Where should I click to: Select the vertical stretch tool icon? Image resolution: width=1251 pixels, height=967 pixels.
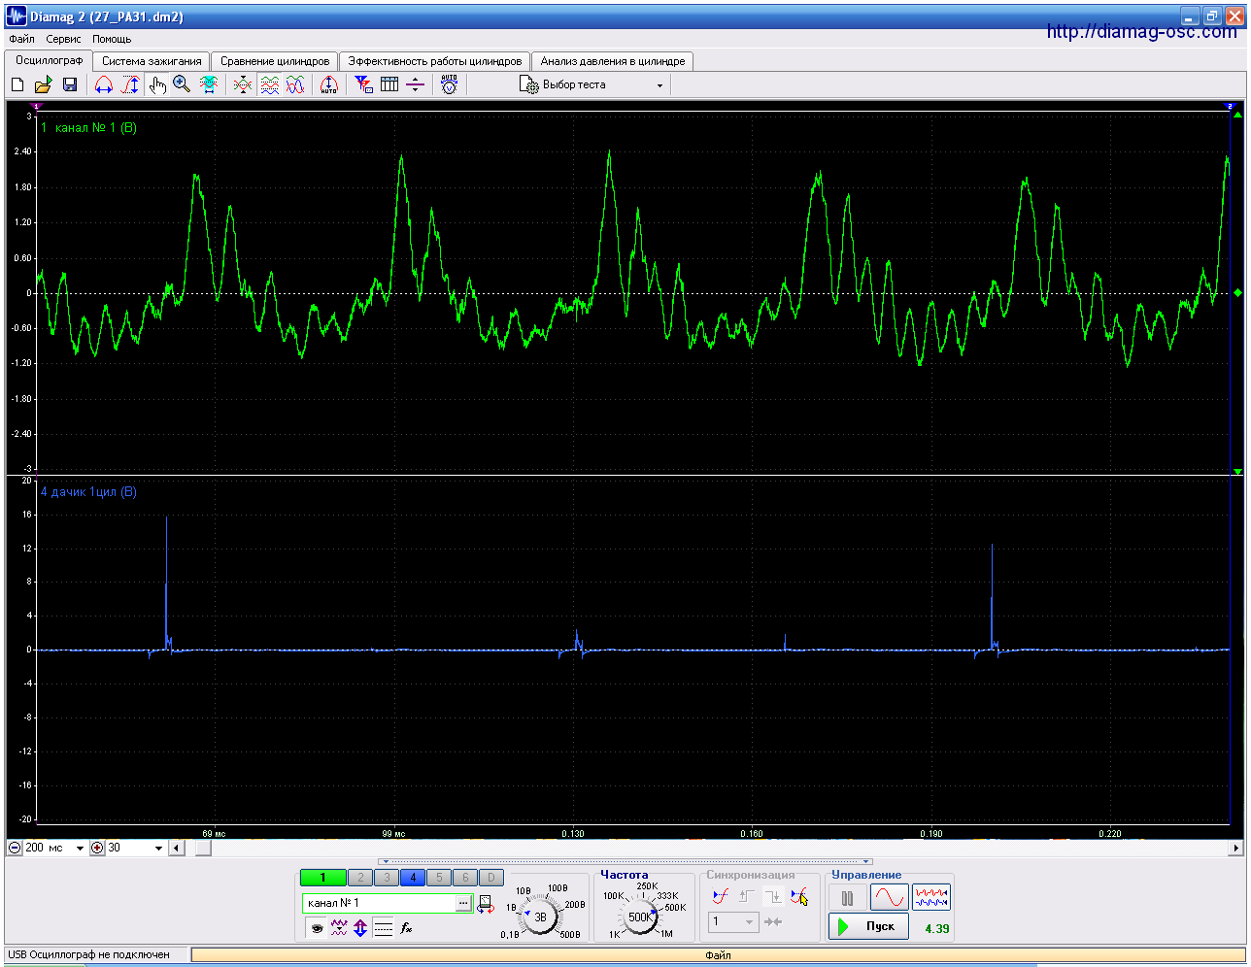pos(130,84)
